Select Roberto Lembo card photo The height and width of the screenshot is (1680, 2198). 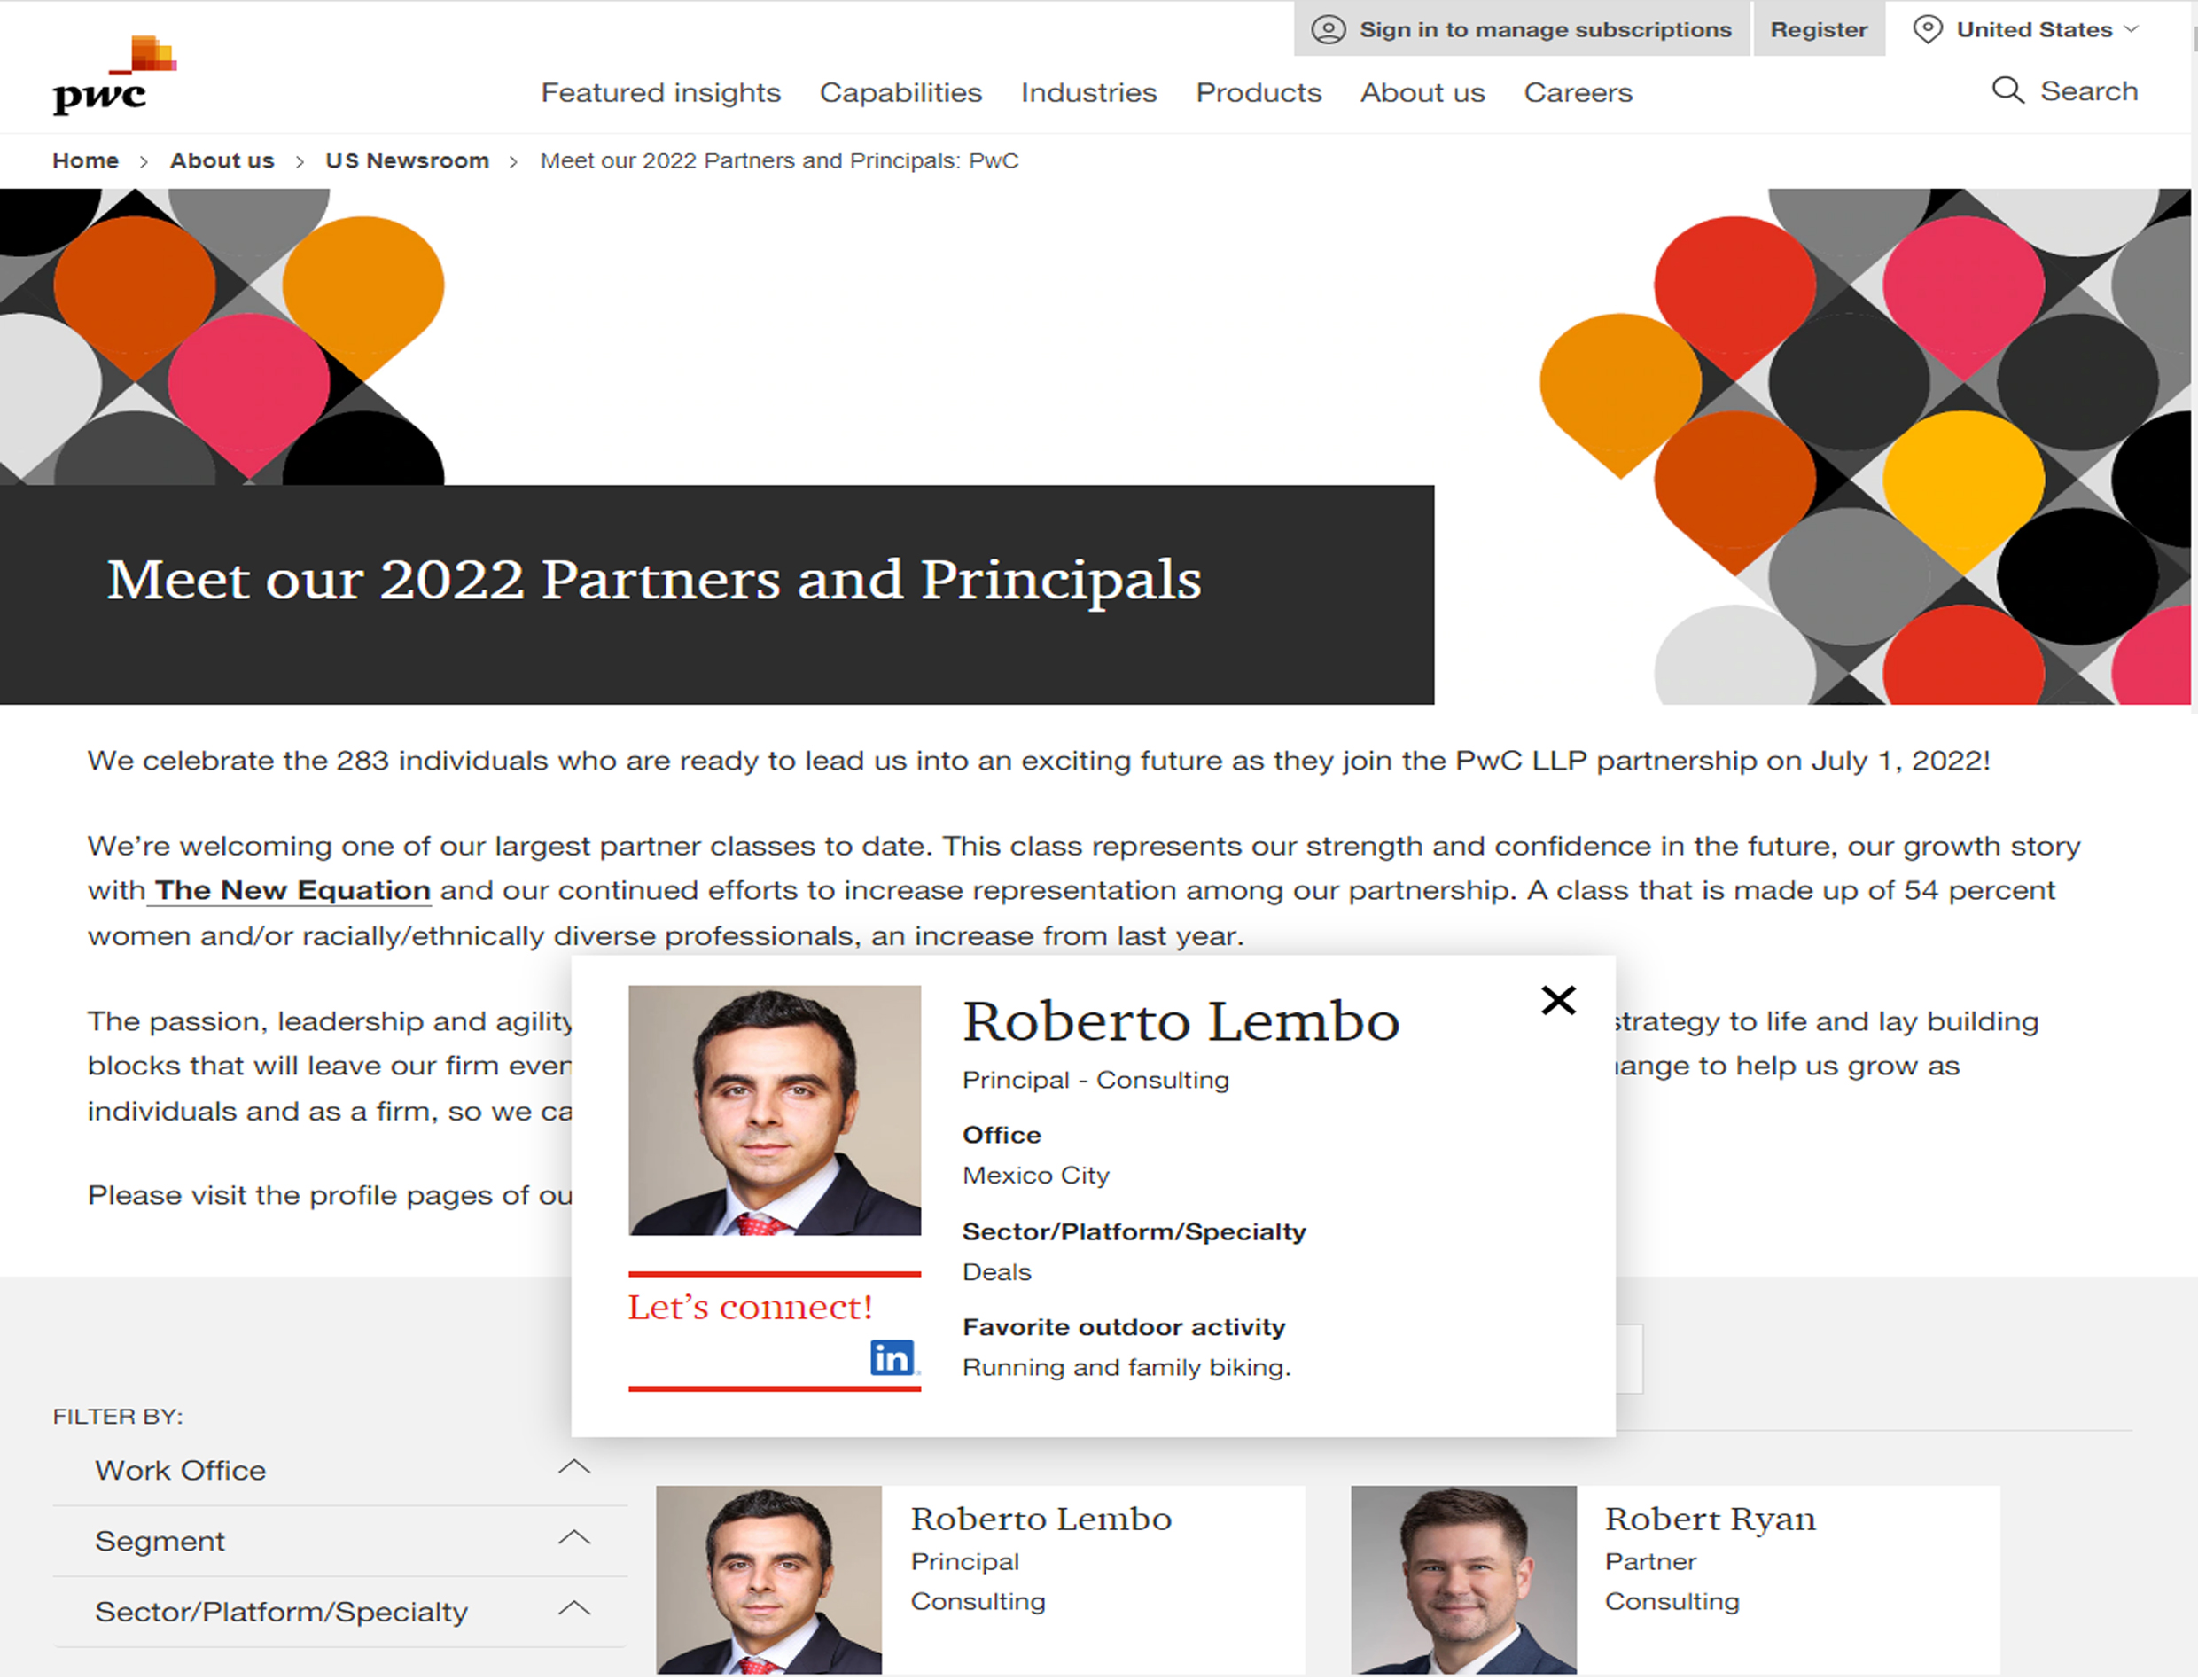click(768, 1580)
